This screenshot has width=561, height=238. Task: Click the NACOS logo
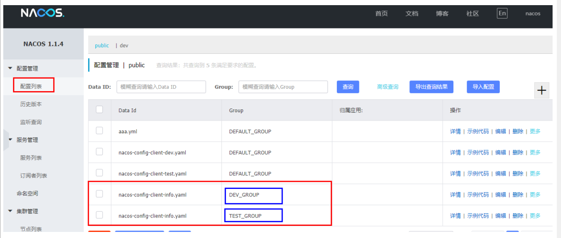tap(42, 13)
